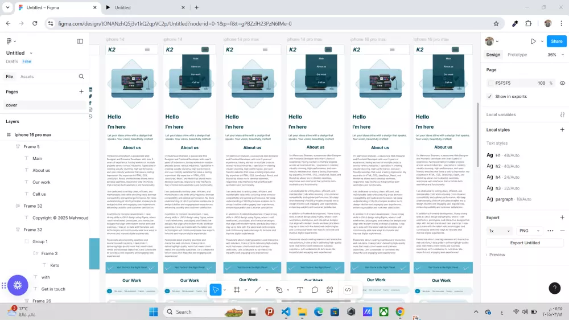Open local variables settings icon
Image resolution: width=569 pixels, height=320 pixels.
pos(562,114)
